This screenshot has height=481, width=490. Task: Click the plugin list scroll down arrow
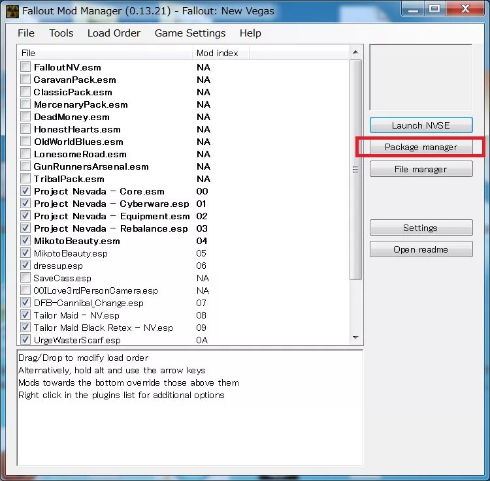tap(355, 337)
